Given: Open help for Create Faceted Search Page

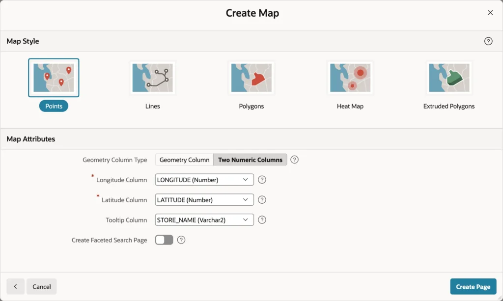Looking at the screenshot, I should coord(181,240).
